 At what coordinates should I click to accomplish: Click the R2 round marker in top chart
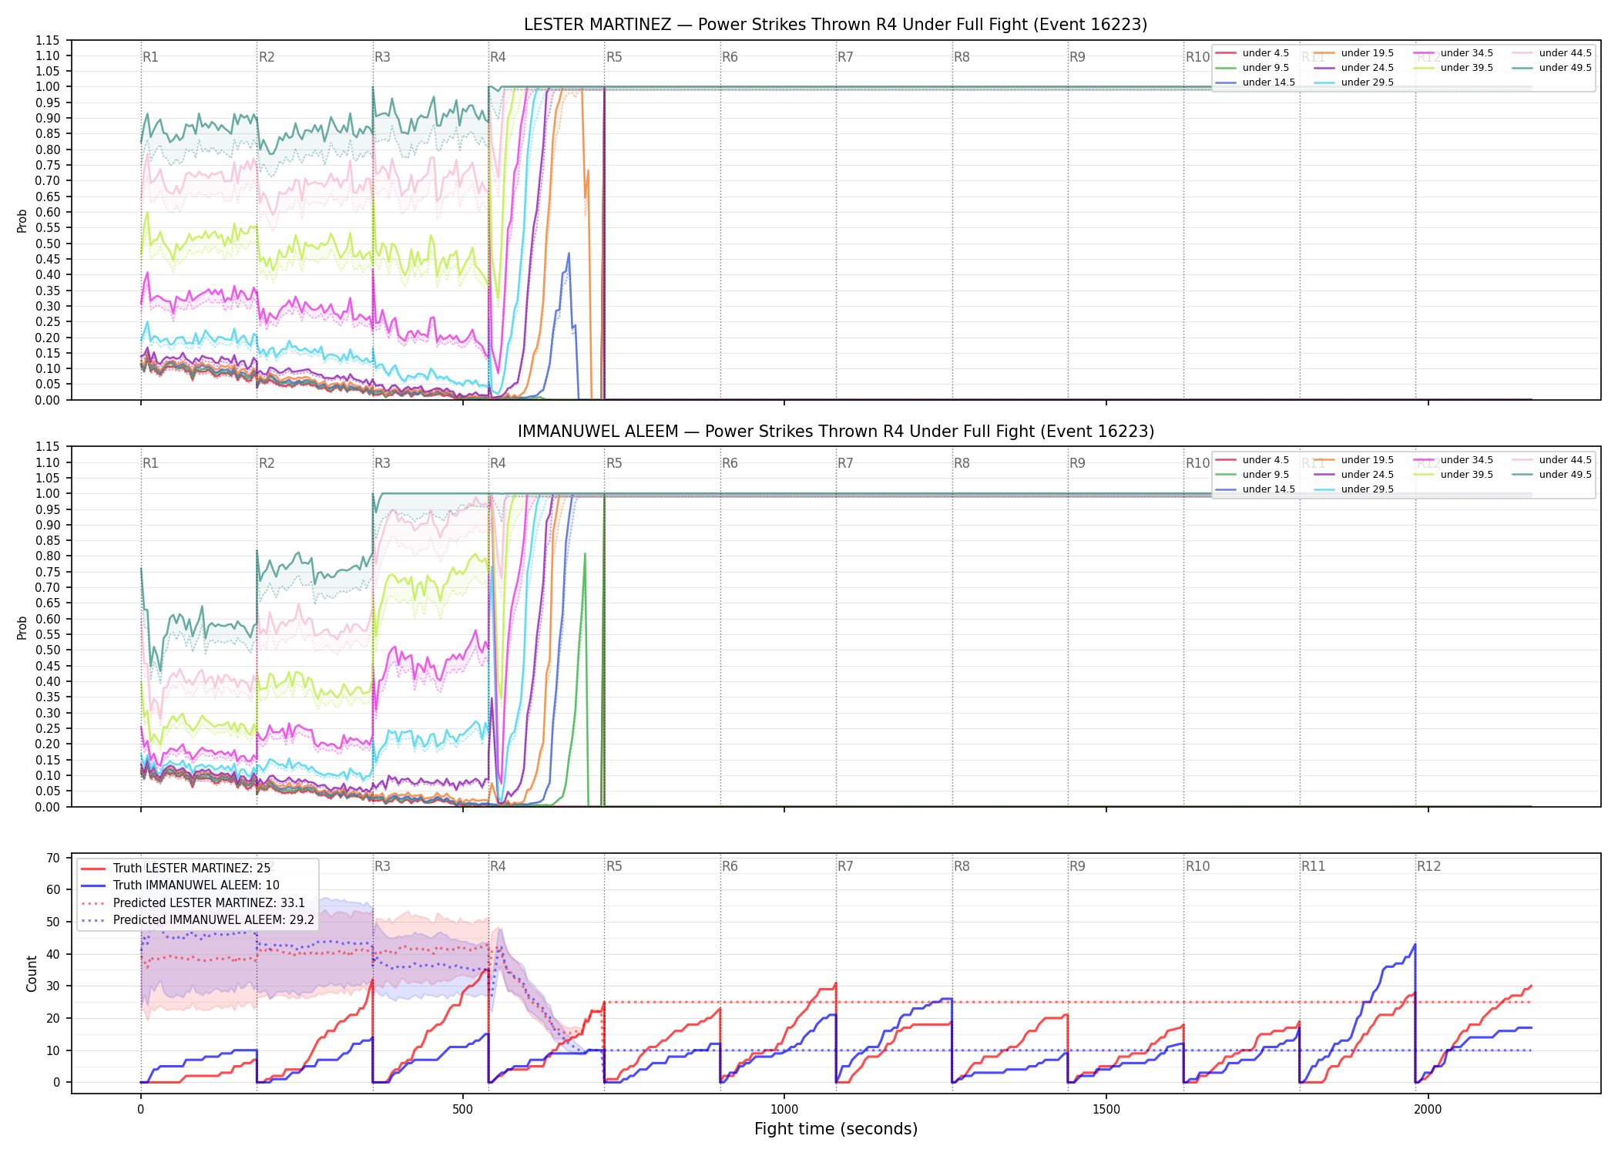[267, 57]
